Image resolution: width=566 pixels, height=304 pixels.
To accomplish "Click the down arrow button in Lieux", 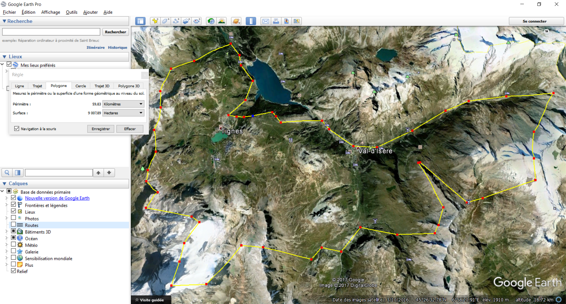I will coord(109,173).
